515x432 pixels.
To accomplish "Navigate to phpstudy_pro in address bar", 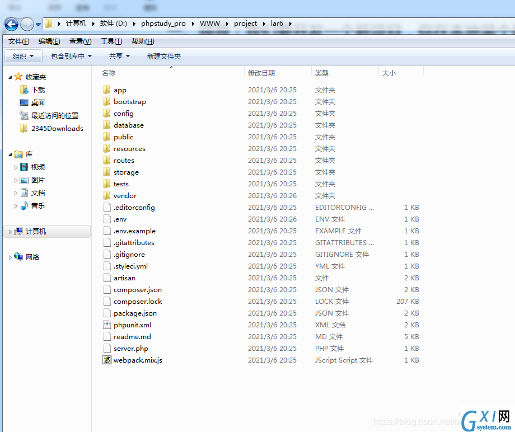I will coord(163,24).
